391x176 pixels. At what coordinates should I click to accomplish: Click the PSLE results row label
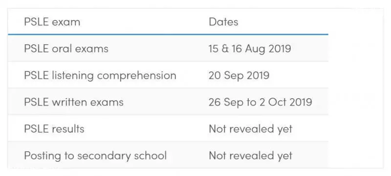point(54,129)
